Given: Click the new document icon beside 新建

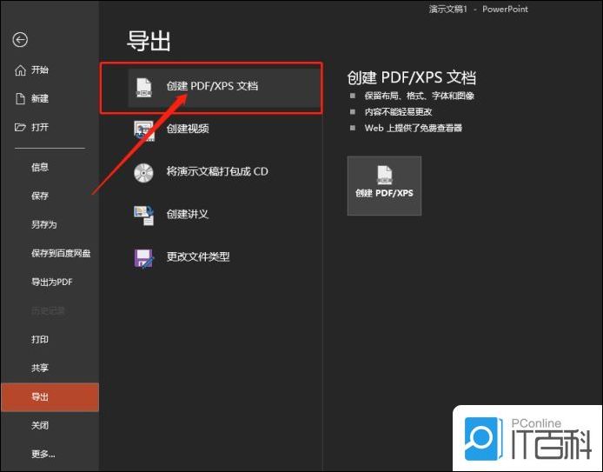Looking at the screenshot, I should click(20, 98).
